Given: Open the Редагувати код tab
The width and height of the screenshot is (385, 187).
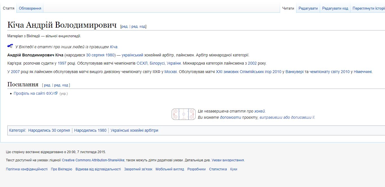Looking at the screenshot, I should coord(335,8).
